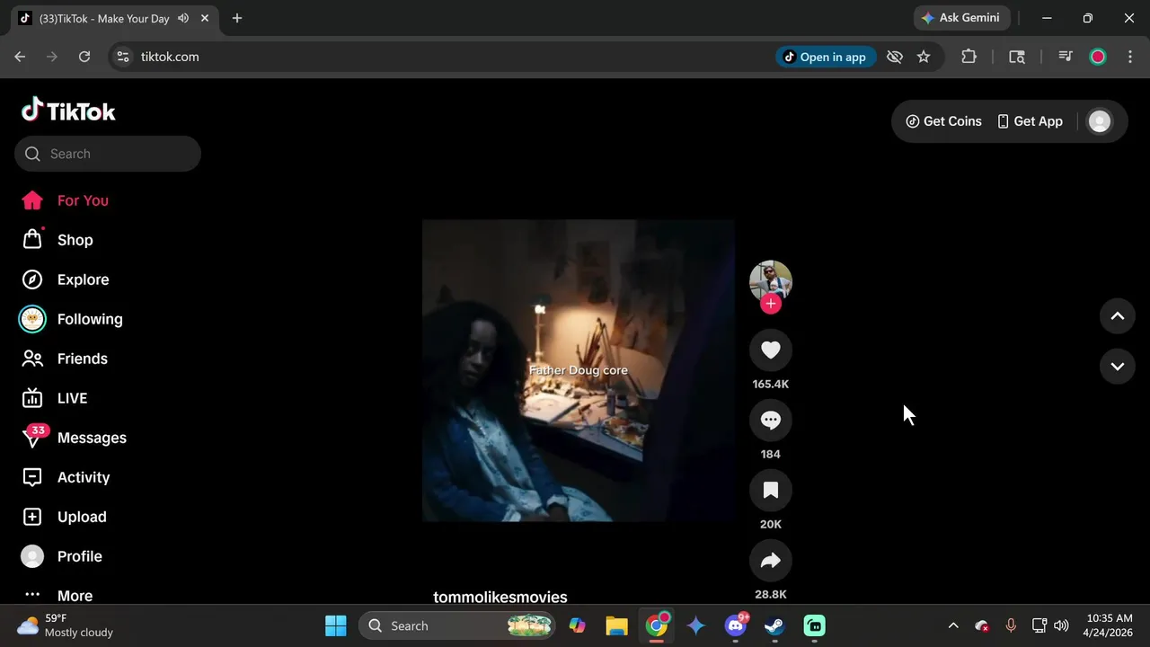Screen dimensions: 1150x647
Task: Open comments on the video
Action: pyautogui.click(x=771, y=421)
